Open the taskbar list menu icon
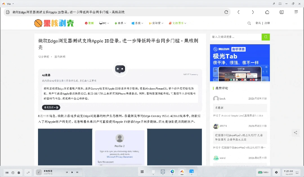This screenshot has height=177, width=304. click(7, 173)
